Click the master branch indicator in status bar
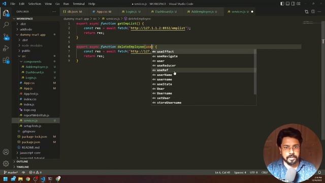This screenshot has height=183, width=325. (11, 172)
